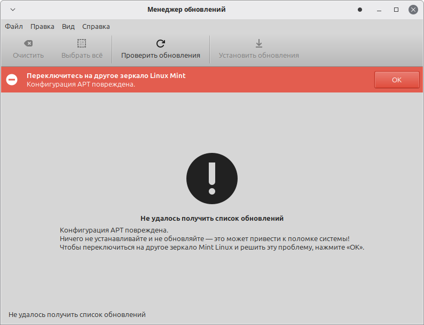Click the Очистить backspace icon
The image size is (424, 325).
click(28, 43)
